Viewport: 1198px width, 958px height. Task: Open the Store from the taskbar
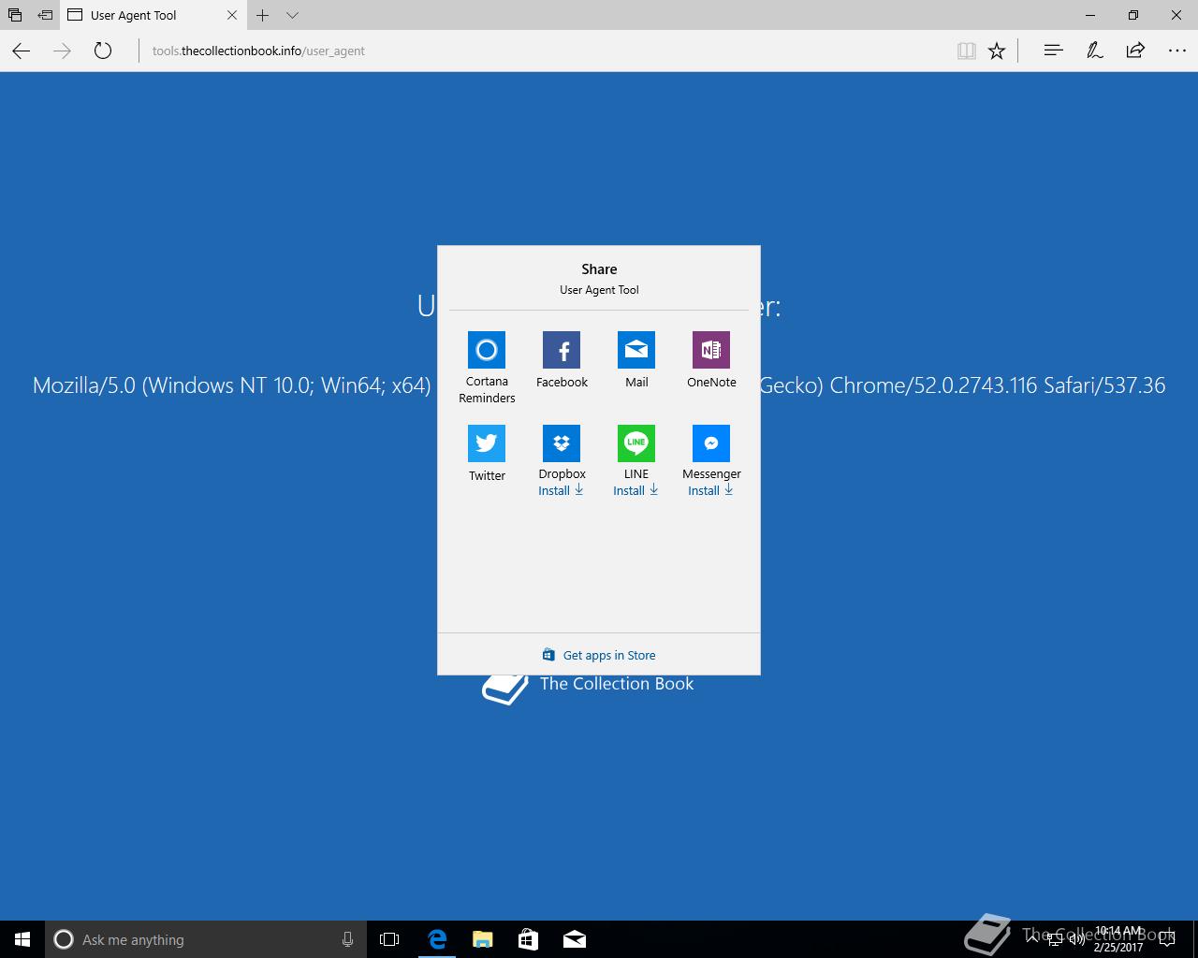(x=529, y=939)
